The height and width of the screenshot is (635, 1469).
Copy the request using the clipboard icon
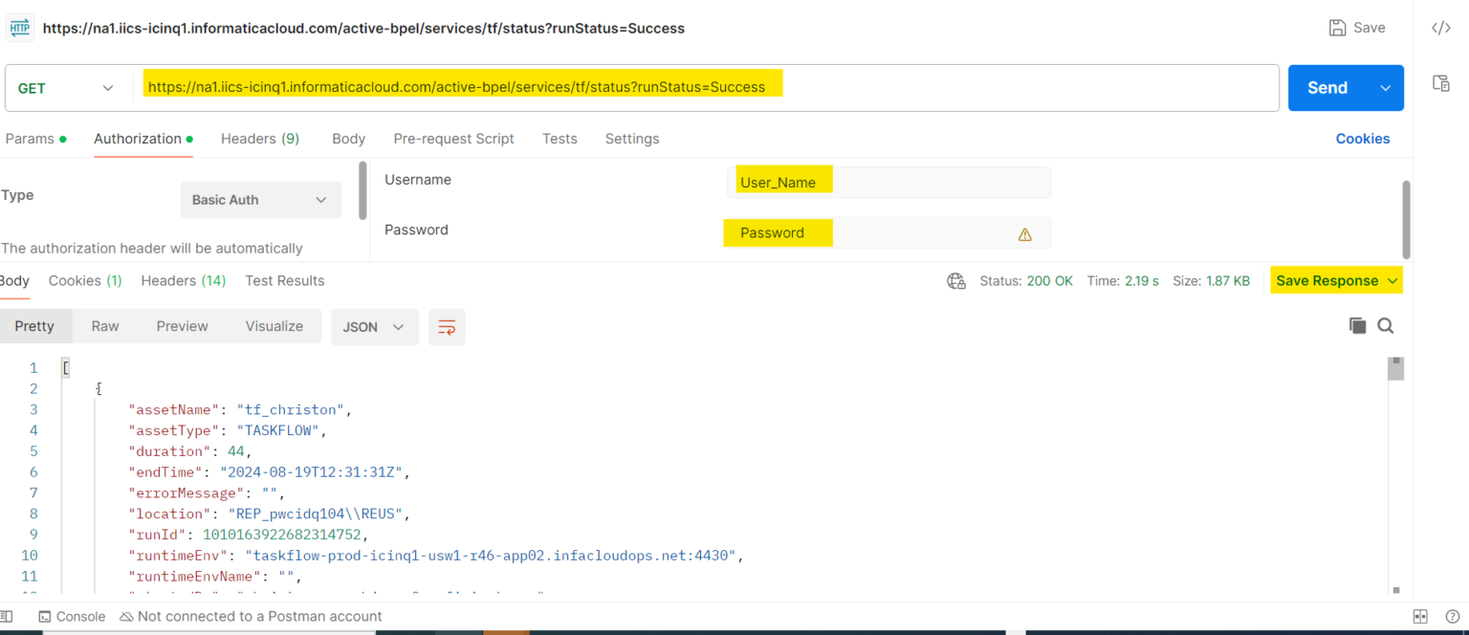(x=1441, y=83)
